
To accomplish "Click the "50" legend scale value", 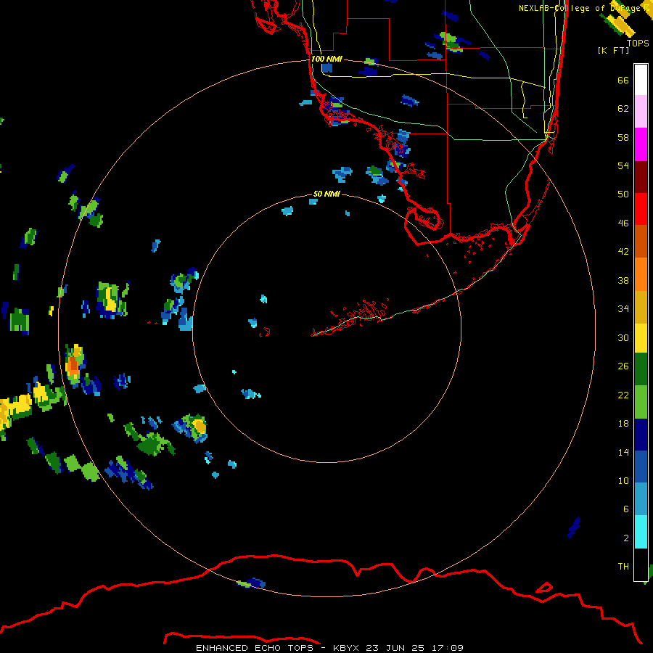I will (623, 194).
